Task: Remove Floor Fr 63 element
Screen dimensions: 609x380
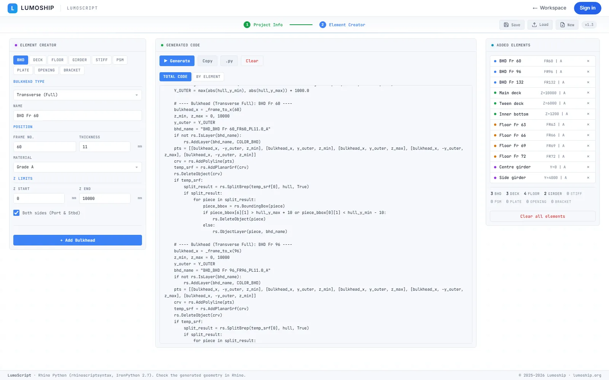Action: pyautogui.click(x=588, y=125)
